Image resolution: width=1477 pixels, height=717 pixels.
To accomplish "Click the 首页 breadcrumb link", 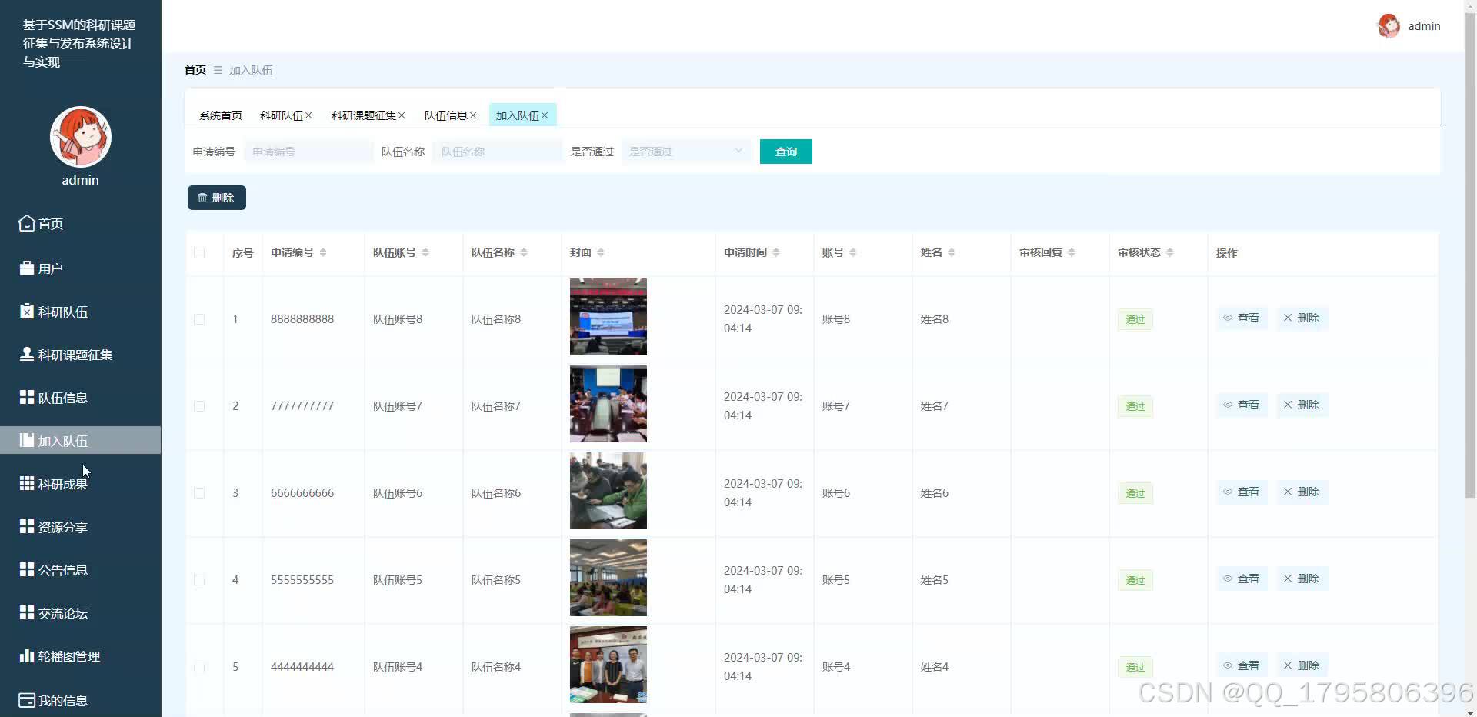I will click(195, 70).
